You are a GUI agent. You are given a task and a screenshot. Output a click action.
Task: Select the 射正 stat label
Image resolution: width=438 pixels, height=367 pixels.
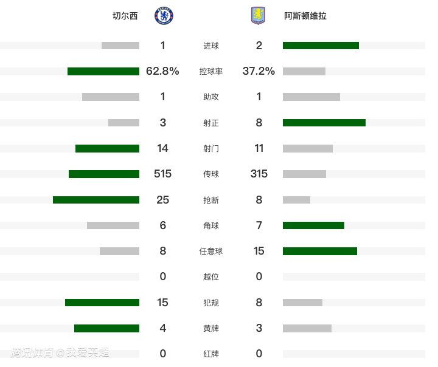211,123
